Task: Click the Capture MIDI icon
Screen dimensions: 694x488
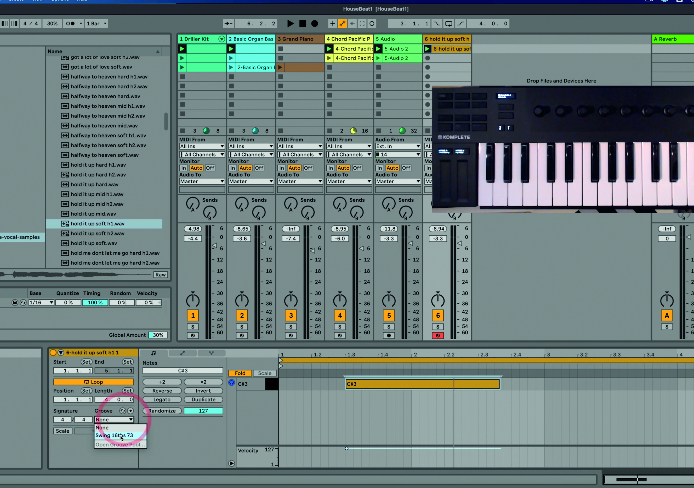Action: coord(362,24)
